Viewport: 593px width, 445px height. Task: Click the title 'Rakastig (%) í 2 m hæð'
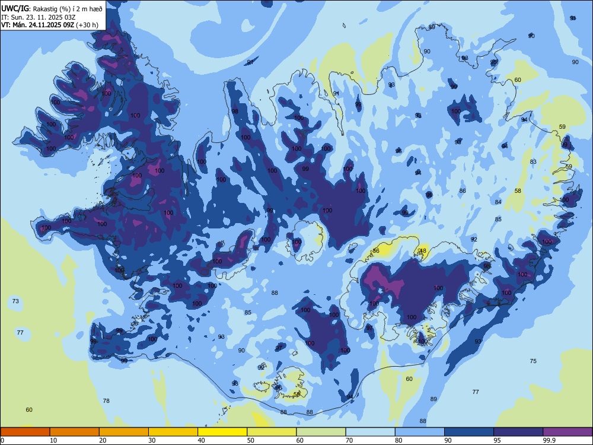(68, 9)
